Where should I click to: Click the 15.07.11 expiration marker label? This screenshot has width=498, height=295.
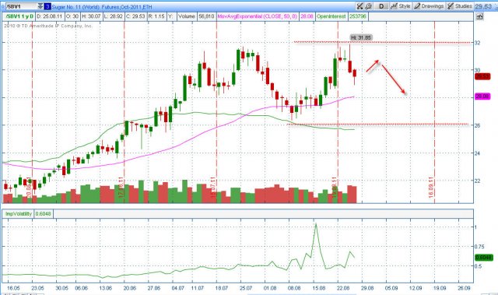213,188
